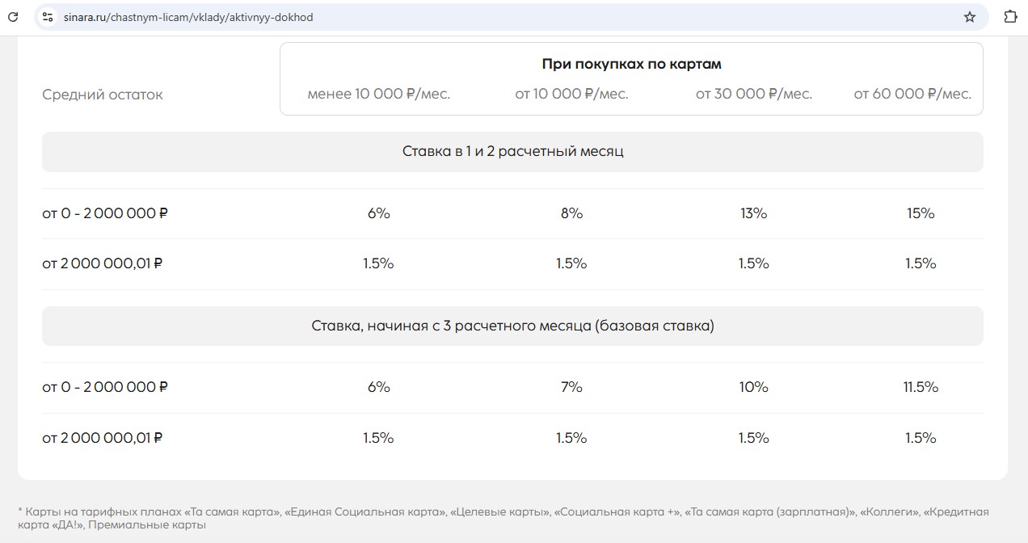Select the "менее 10 000 ₽/мес." column header
The width and height of the screenshot is (1028, 543).
378,94
